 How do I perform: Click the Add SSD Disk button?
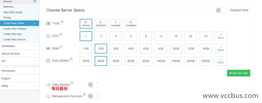[238, 73]
